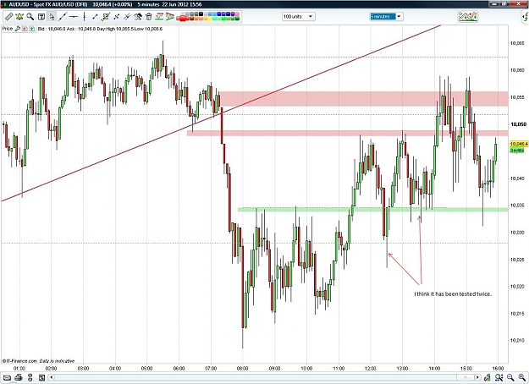Screen dimensions: 529x384
Task: Zoom in with the plus magnifier
Action: pos(522,377)
